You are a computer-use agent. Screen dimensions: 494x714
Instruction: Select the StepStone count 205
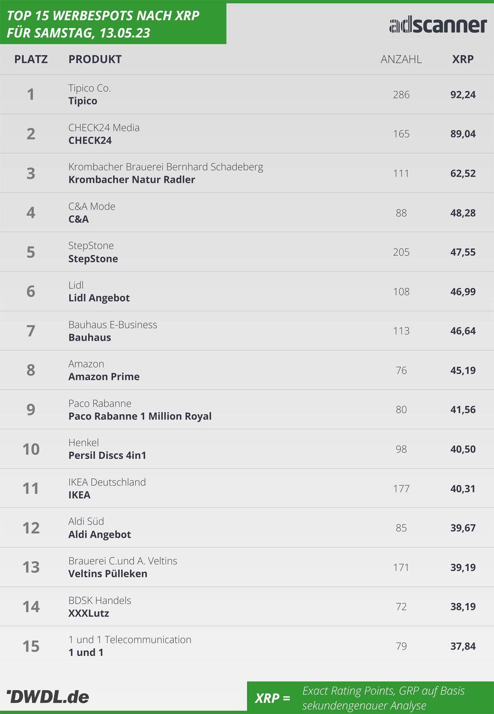click(x=401, y=252)
